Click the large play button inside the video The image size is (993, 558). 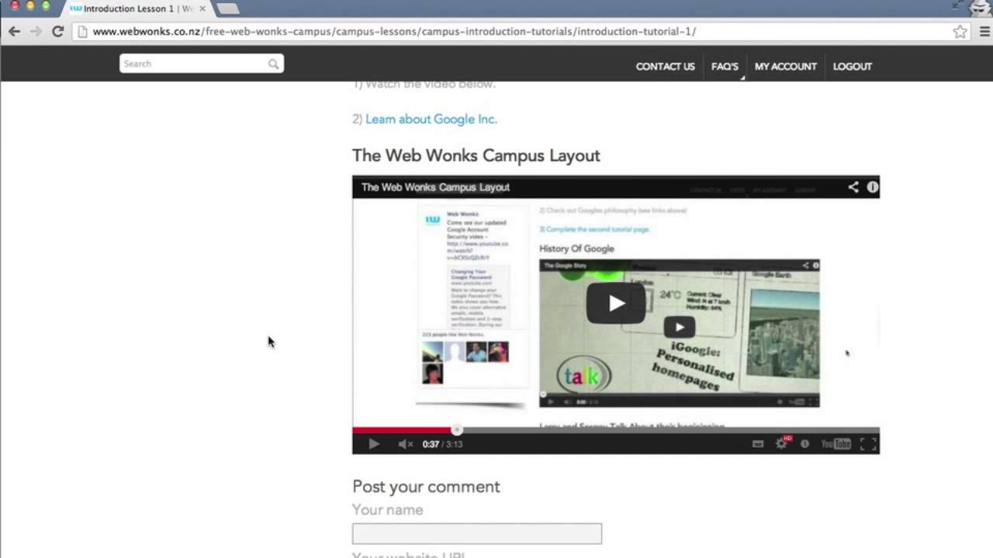(x=616, y=303)
